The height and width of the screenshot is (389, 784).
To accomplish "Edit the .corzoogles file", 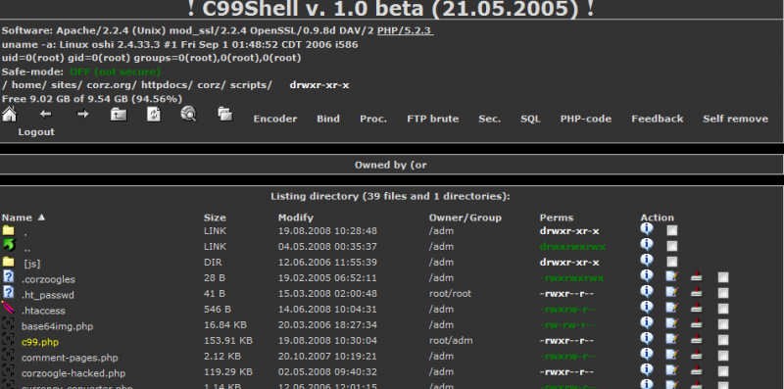I will 672,276.
